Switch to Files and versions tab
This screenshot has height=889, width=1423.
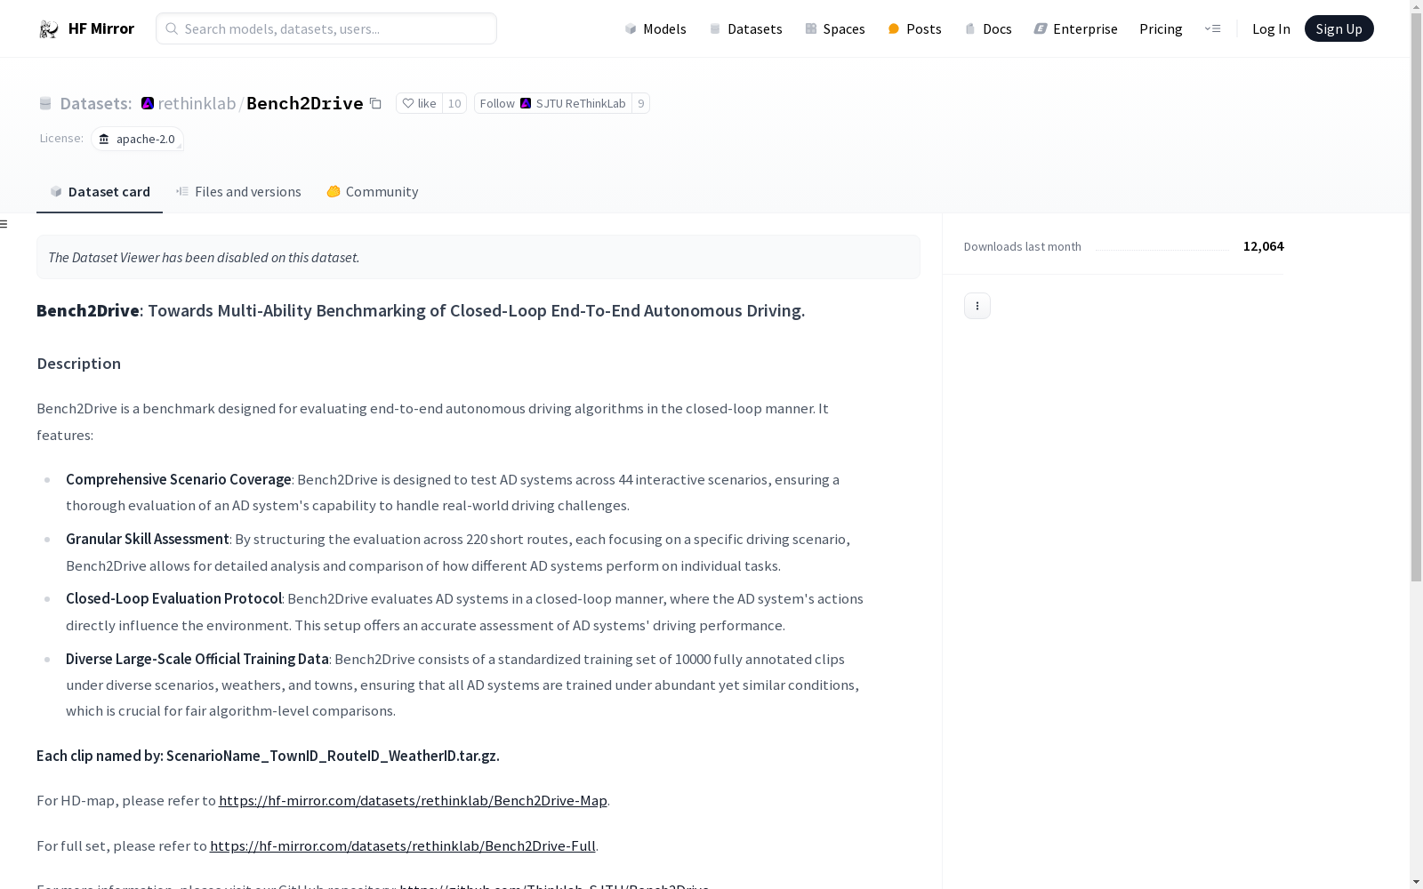coord(238,192)
